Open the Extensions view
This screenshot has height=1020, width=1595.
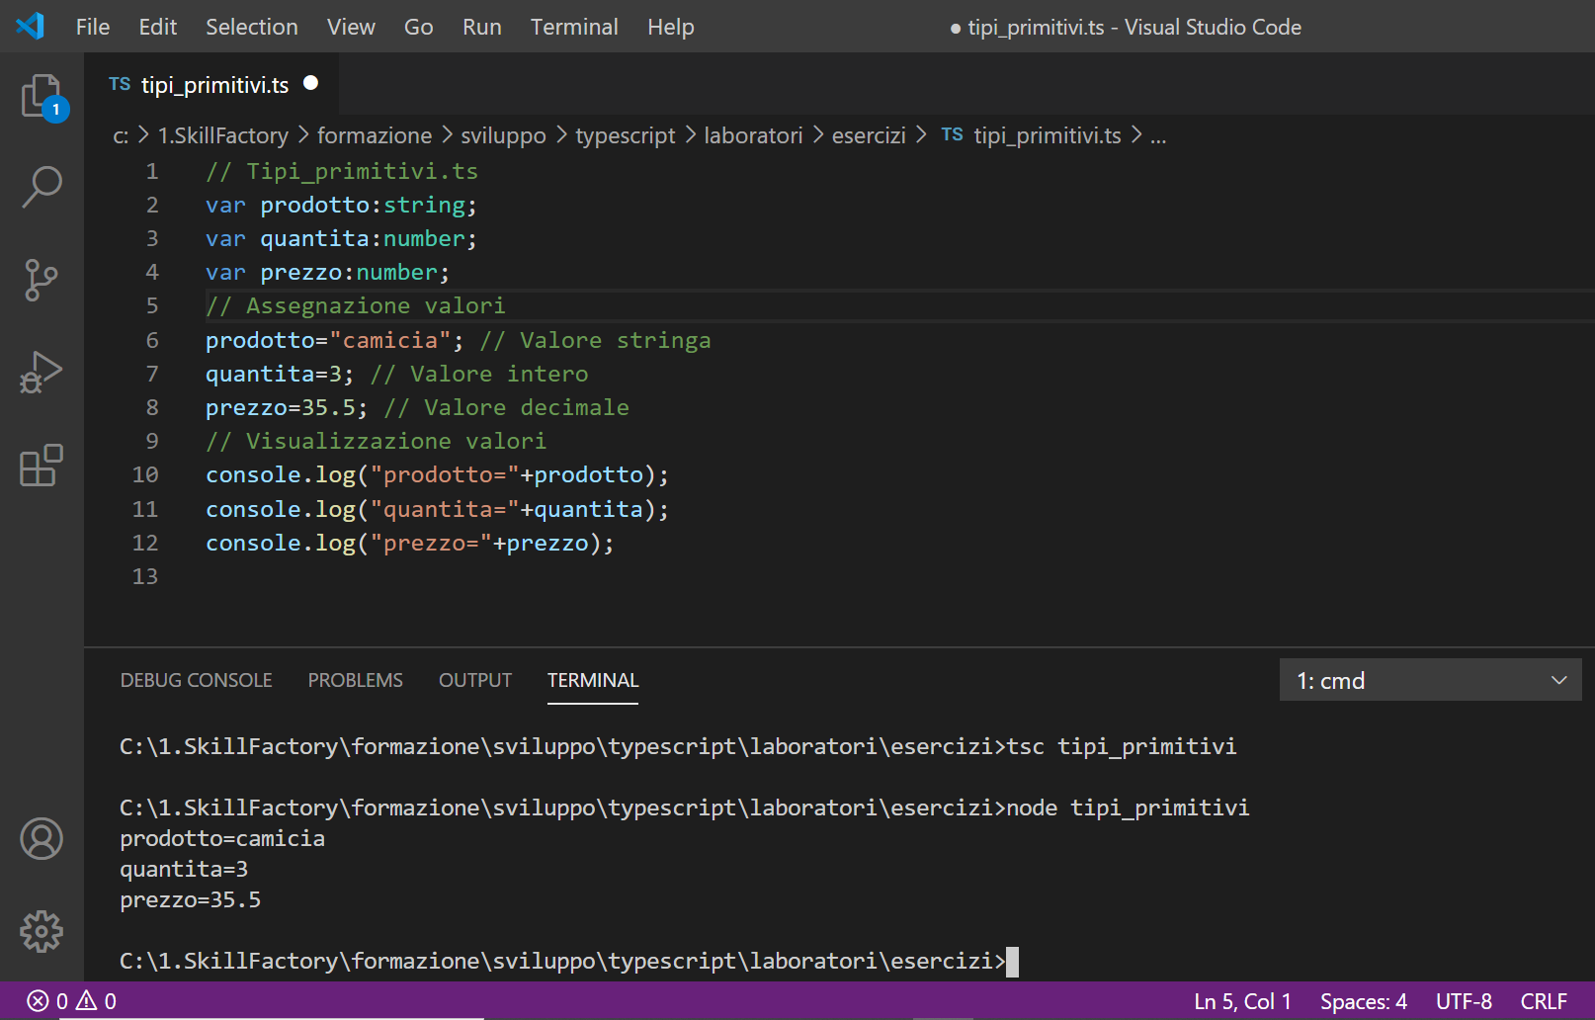[42, 466]
